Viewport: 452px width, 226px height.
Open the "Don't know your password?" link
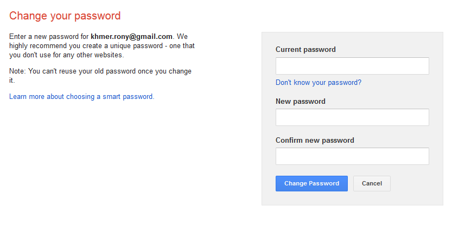point(318,83)
